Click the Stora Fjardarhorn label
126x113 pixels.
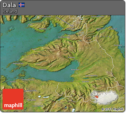coord(98,17)
